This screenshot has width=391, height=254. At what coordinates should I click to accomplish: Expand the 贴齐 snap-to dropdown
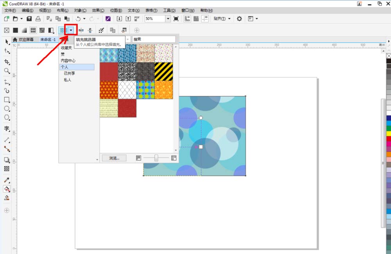tap(222, 19)
